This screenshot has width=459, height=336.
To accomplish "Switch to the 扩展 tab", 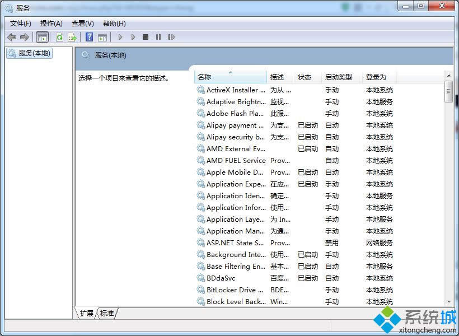I will click(x=86, y=314).
